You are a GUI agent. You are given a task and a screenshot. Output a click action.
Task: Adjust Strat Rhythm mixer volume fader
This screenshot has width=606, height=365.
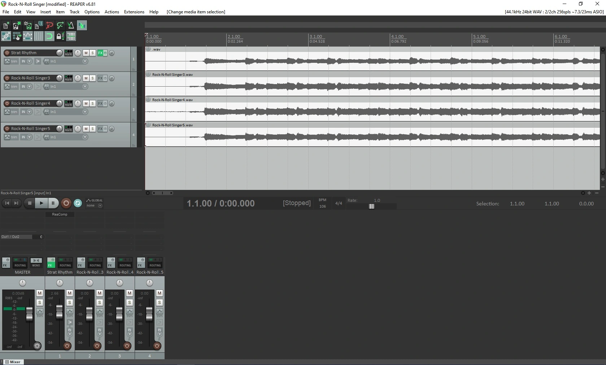coord(60,312)
